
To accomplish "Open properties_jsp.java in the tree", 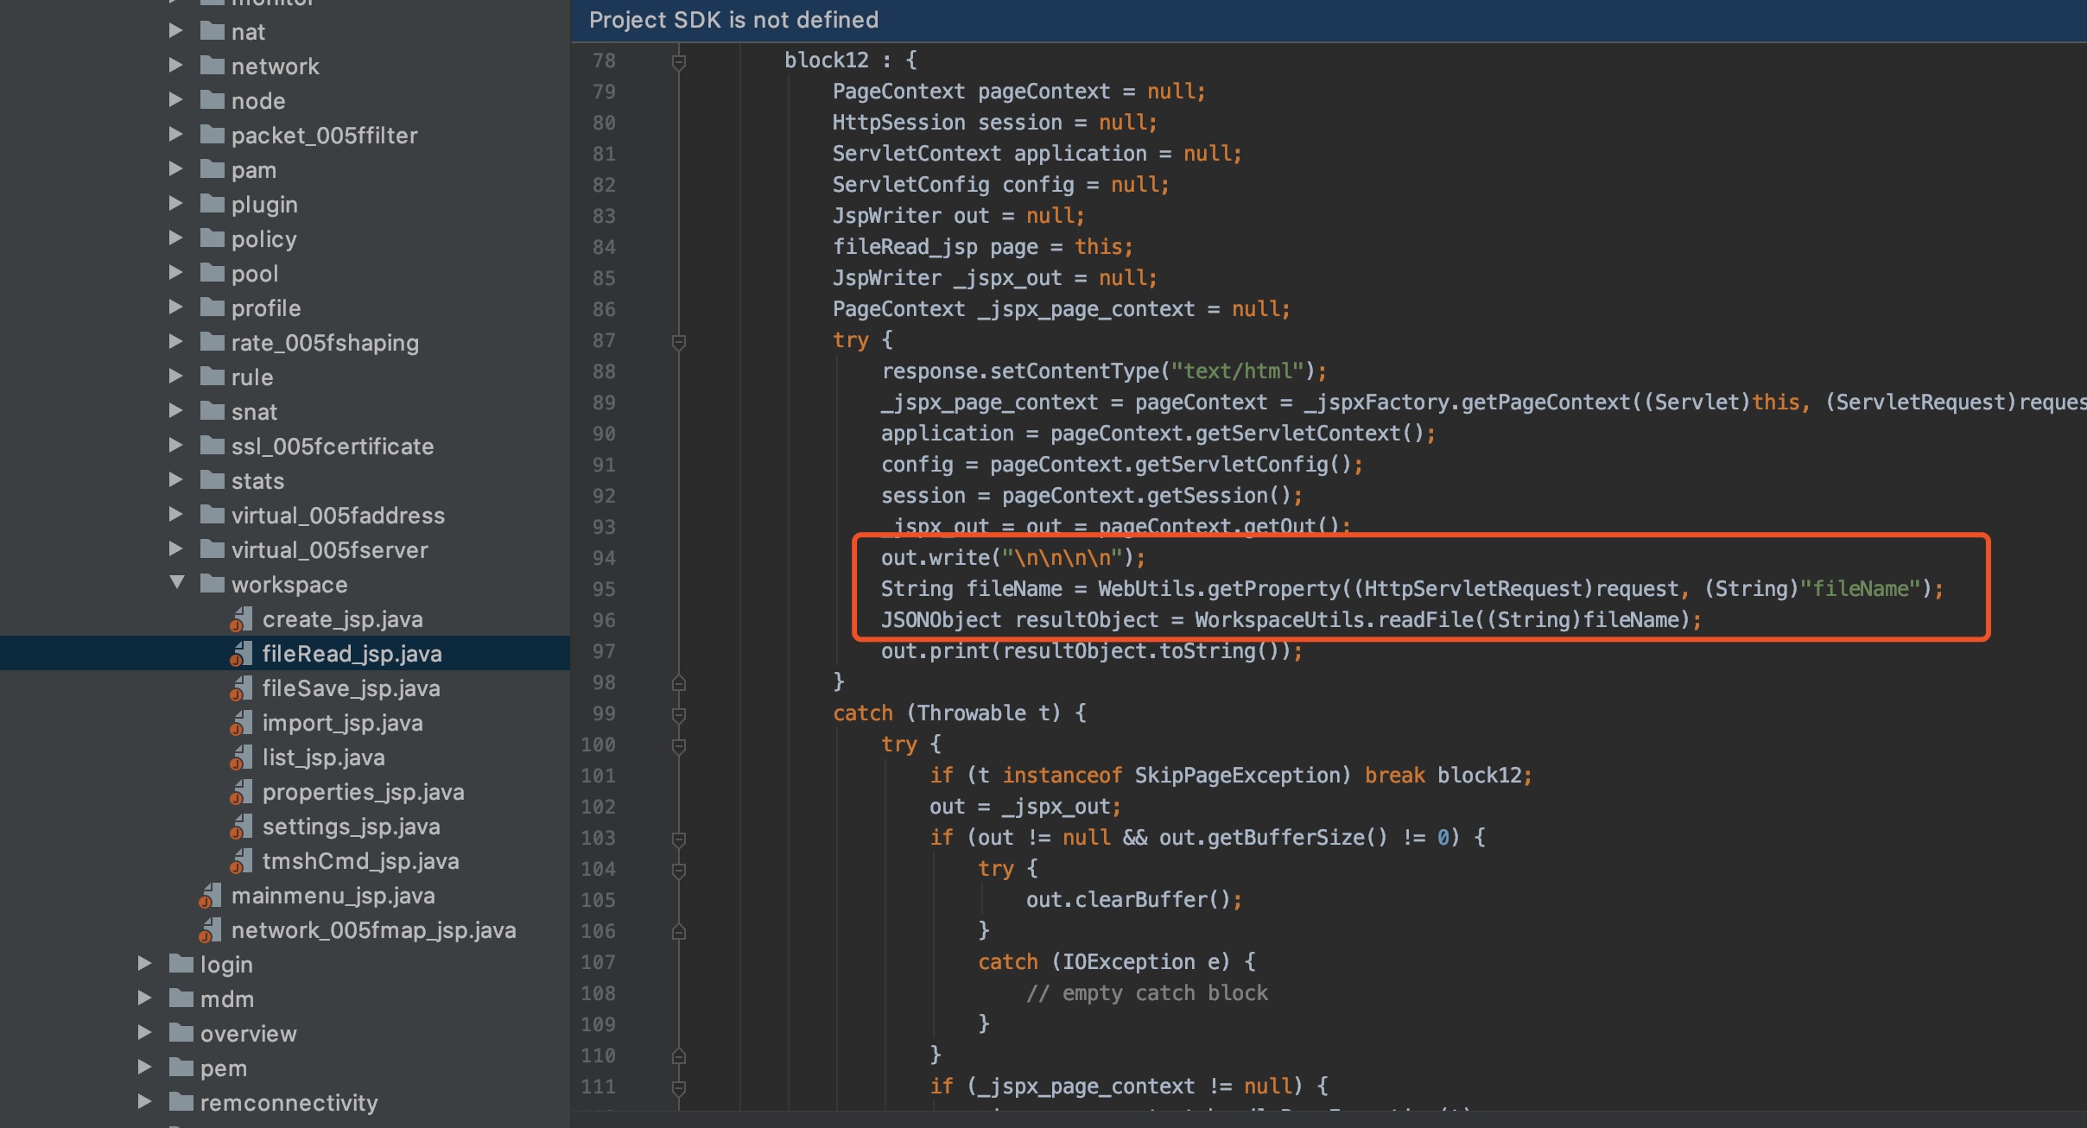I will 363,792.
